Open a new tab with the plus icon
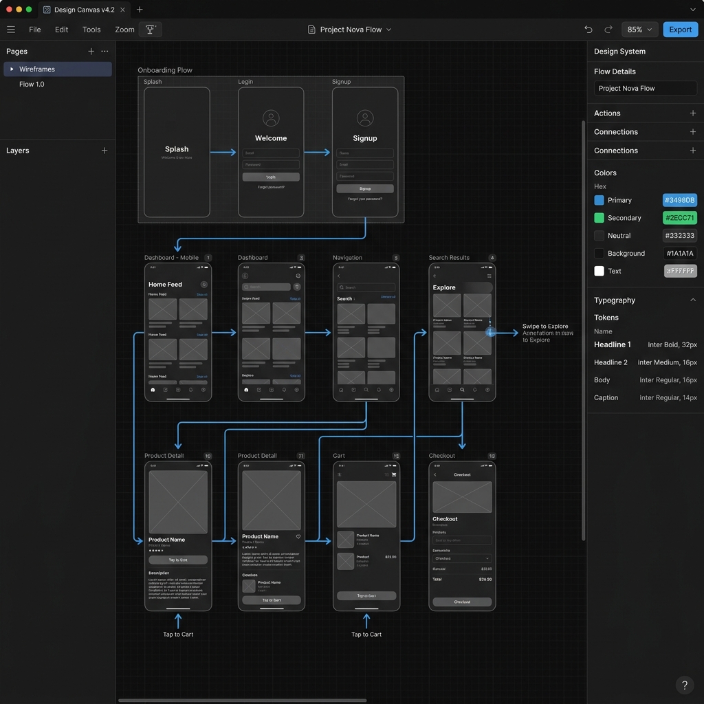 click(x=140, y=10)
